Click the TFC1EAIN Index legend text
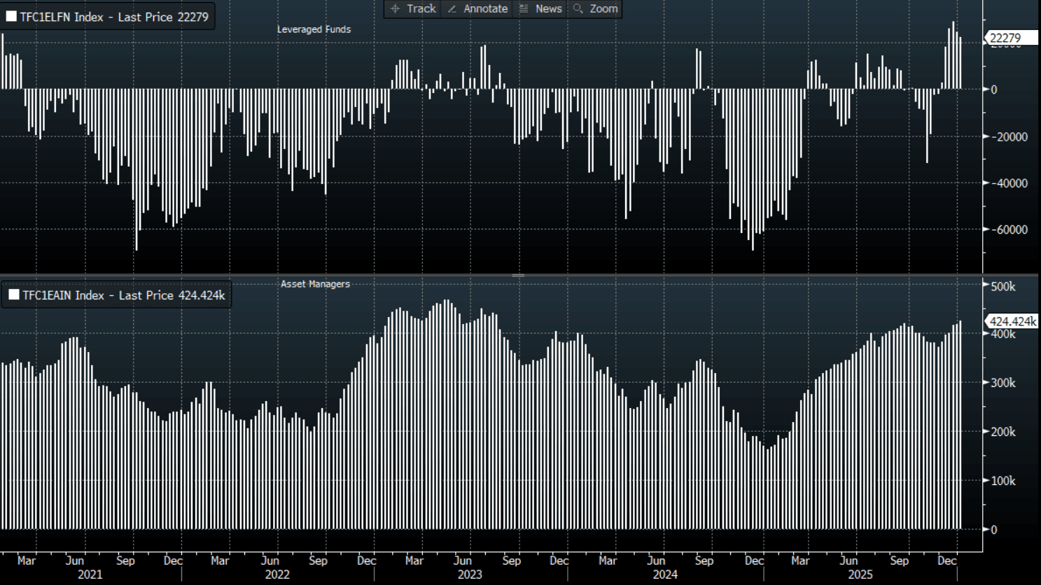The width and height of the screenshot is (1041, 585). 123,295
